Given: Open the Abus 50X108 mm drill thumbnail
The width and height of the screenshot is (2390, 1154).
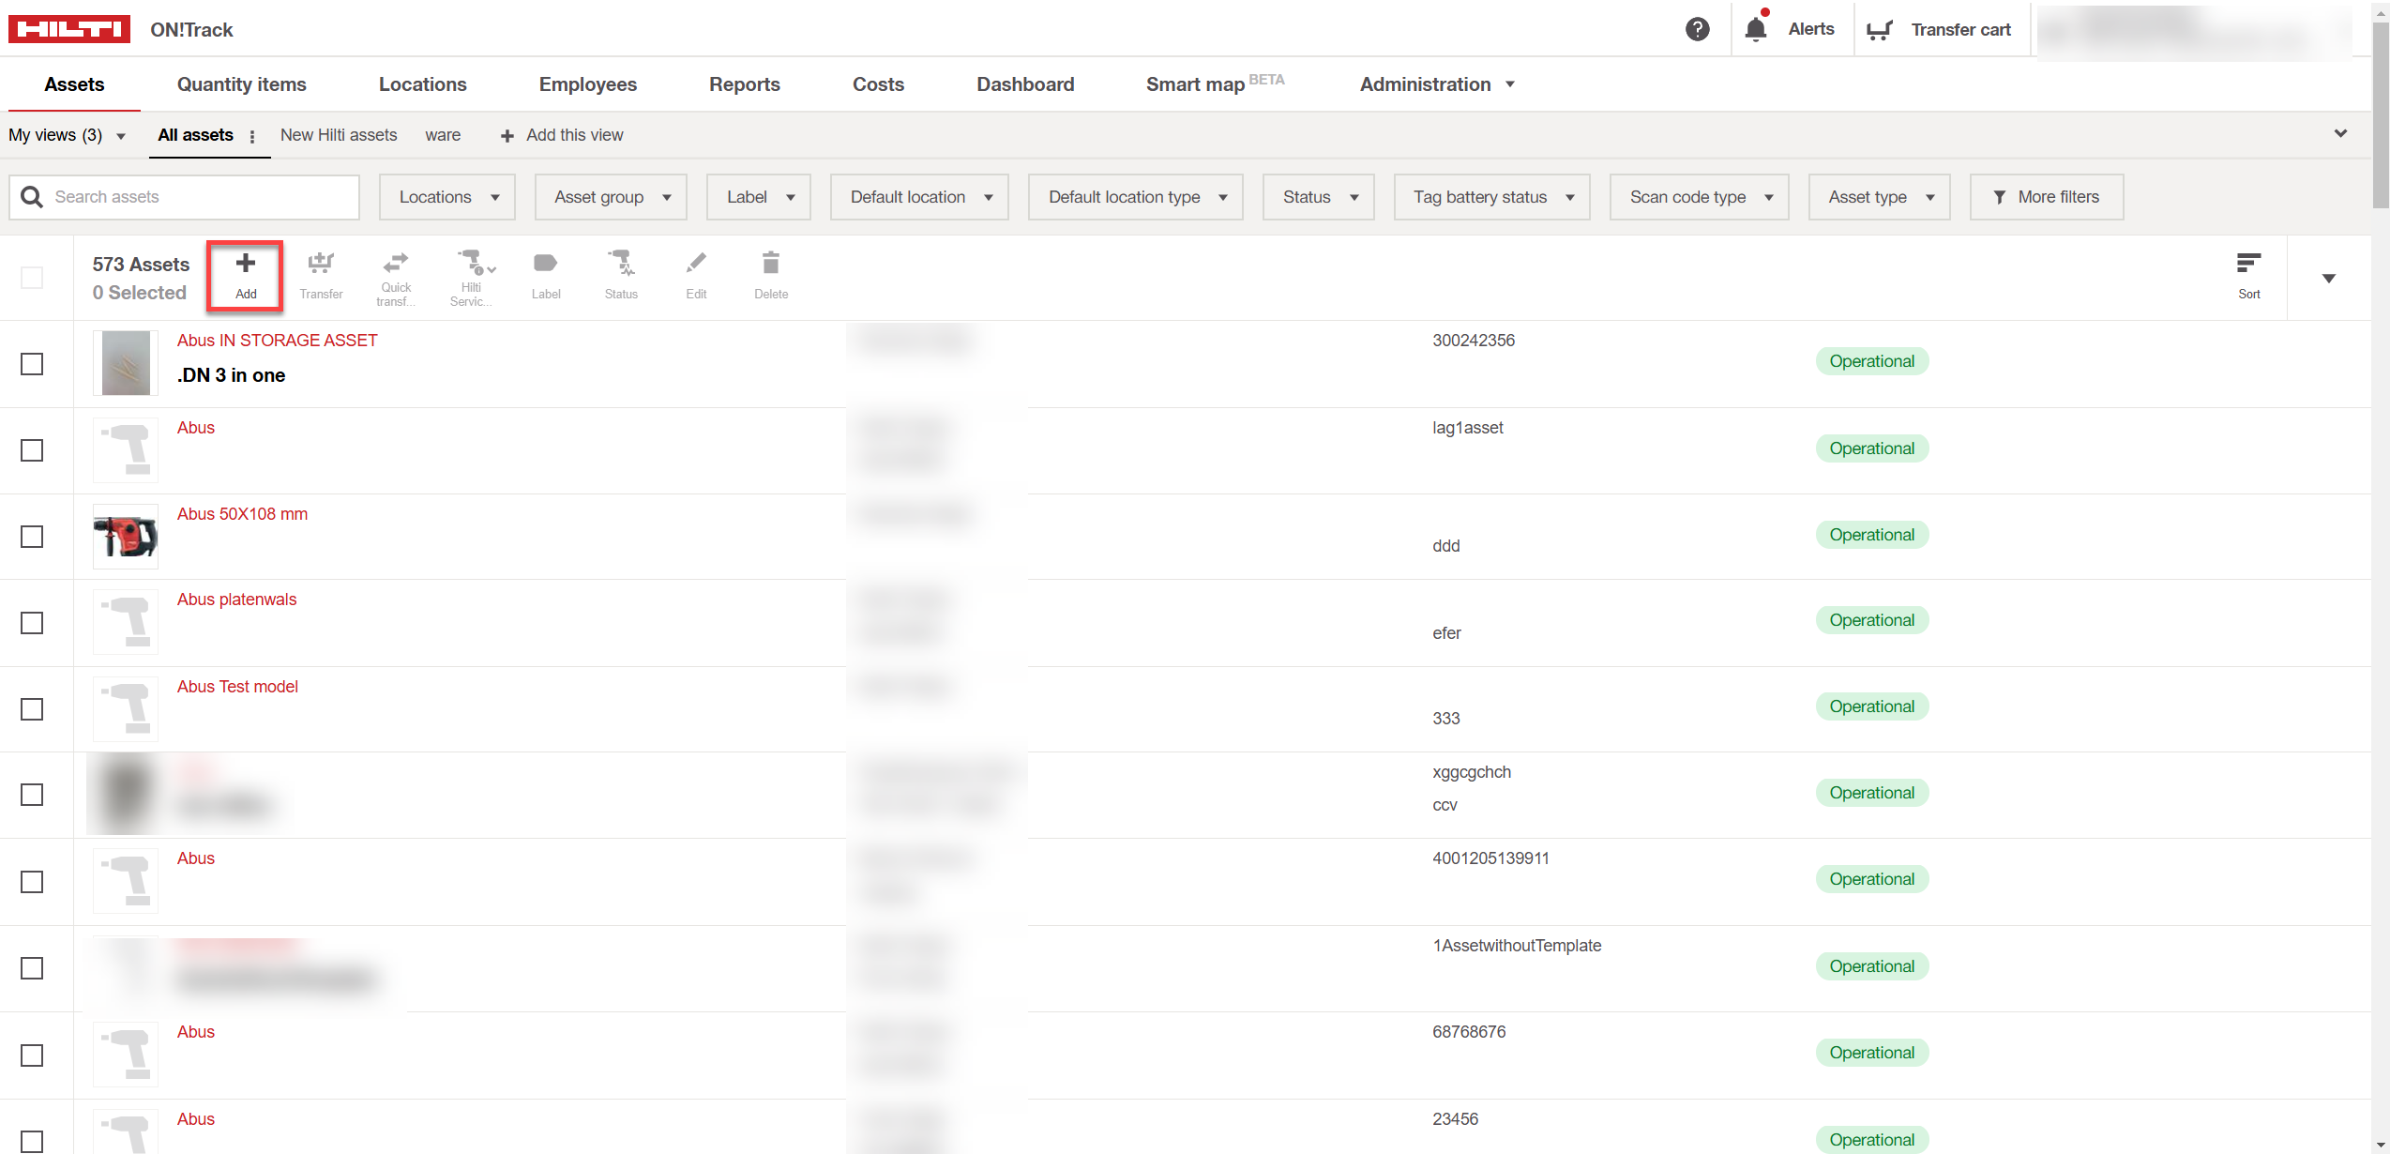Looking at the screenshot, I should coord(126,537).
